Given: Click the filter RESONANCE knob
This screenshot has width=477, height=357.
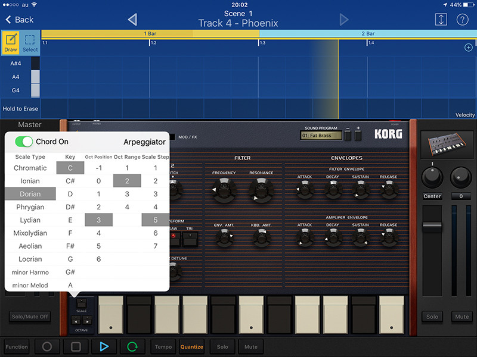Looking at the screenshot, I should [x=261, y=190].
